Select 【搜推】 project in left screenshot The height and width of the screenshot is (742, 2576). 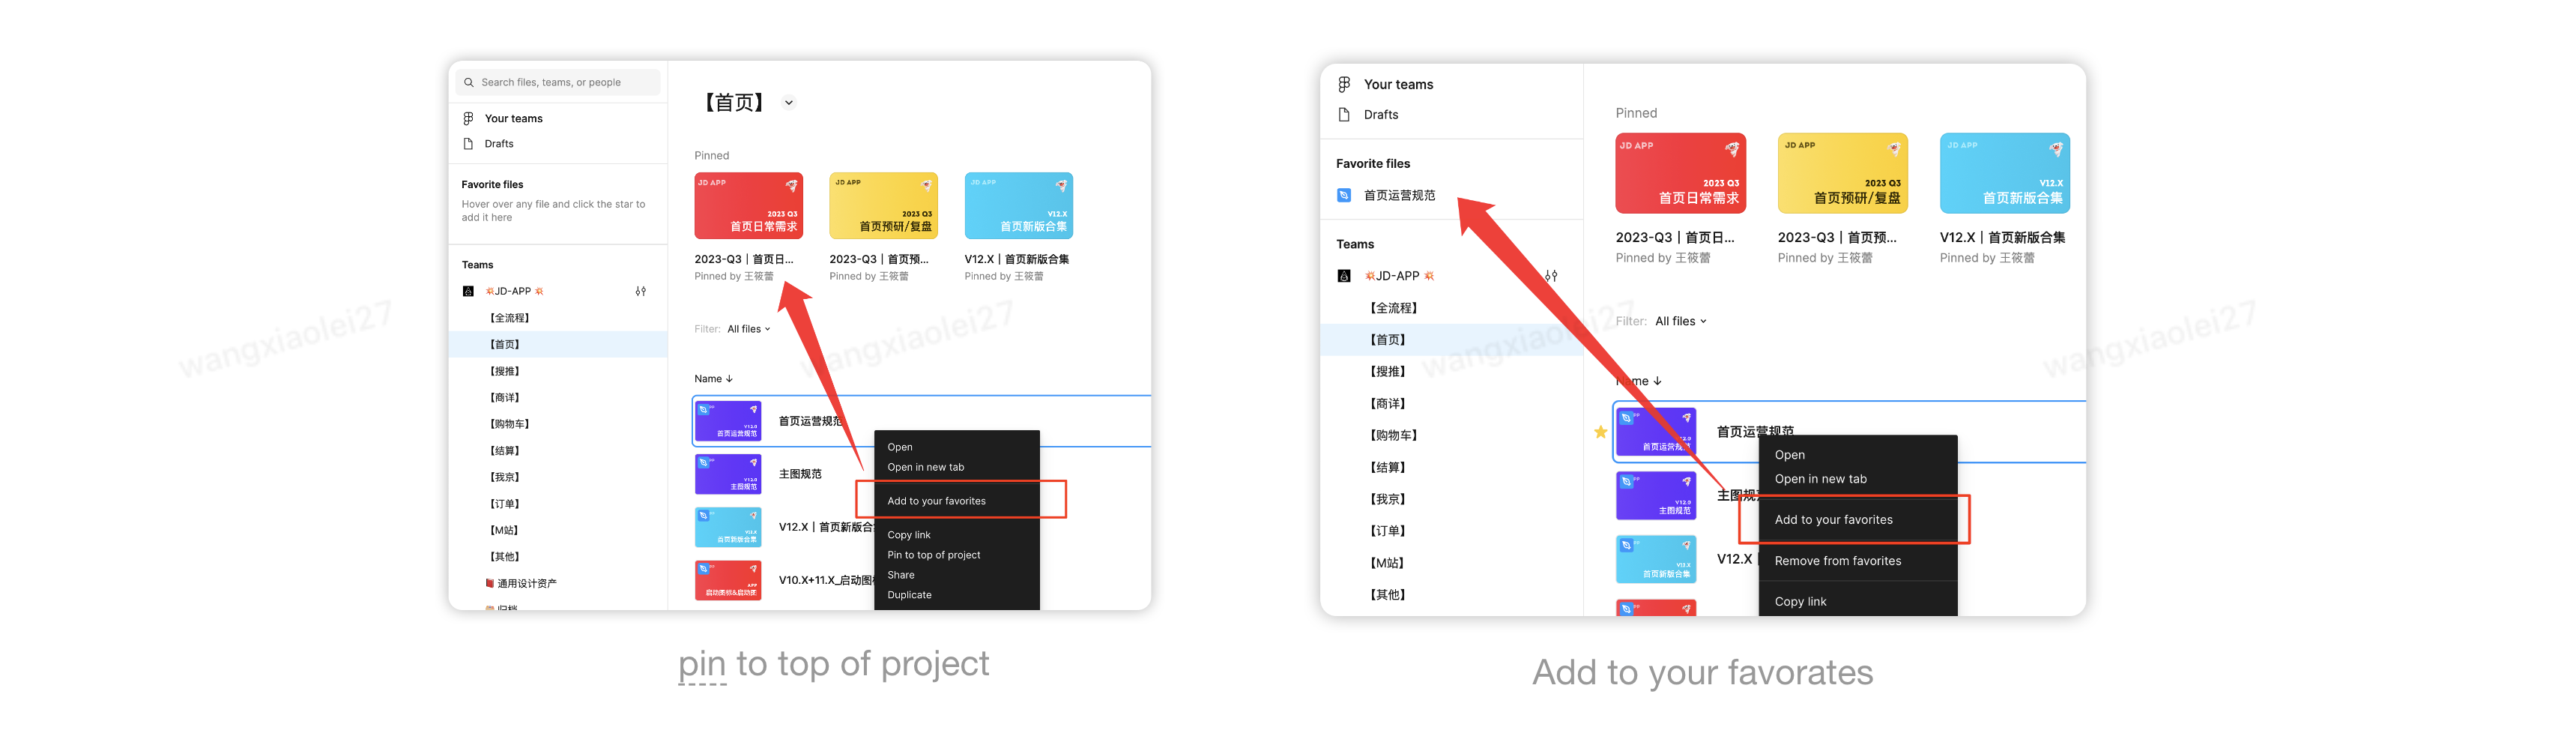(x=504, y=371)
